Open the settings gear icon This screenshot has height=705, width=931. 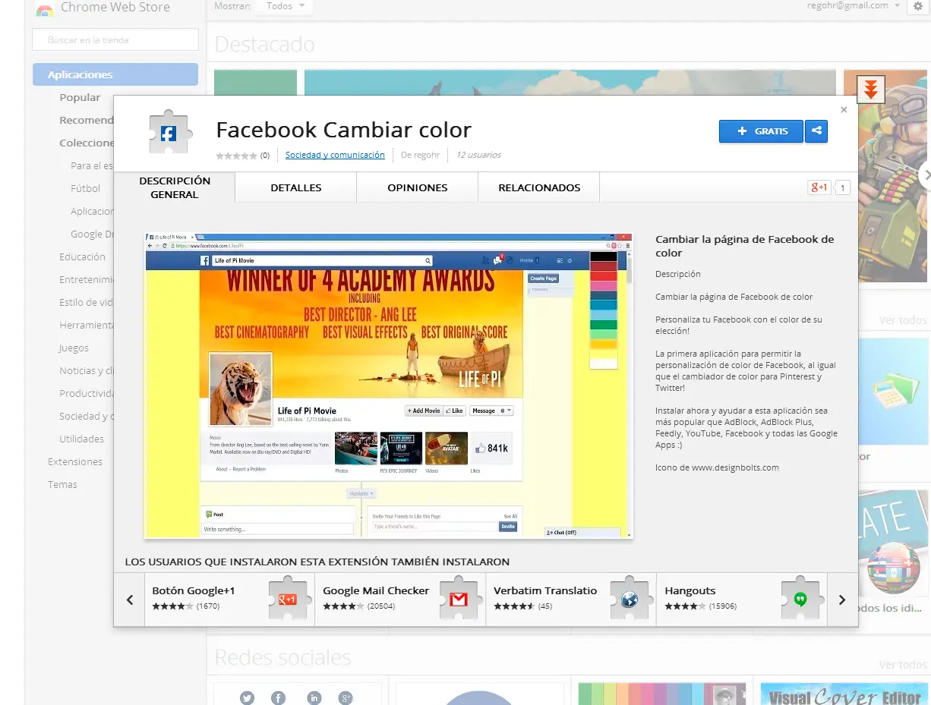pos(917,6)
